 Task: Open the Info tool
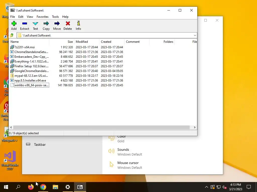pos(78,26)
